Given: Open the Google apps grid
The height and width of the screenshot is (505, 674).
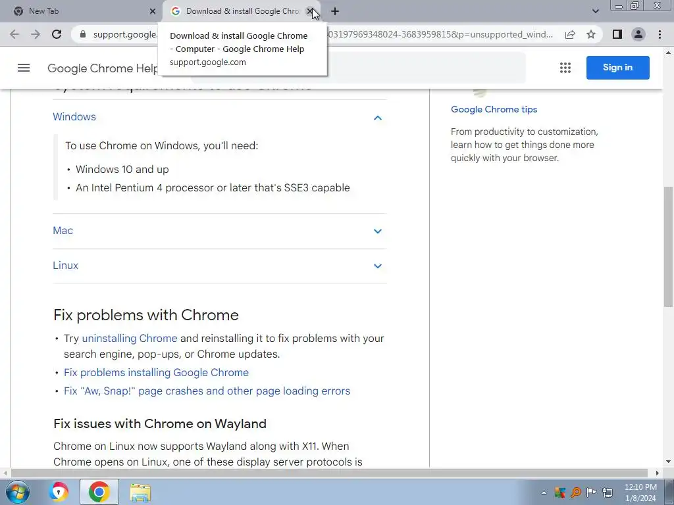Looking at the screenshot, I should tap(565, 68).
